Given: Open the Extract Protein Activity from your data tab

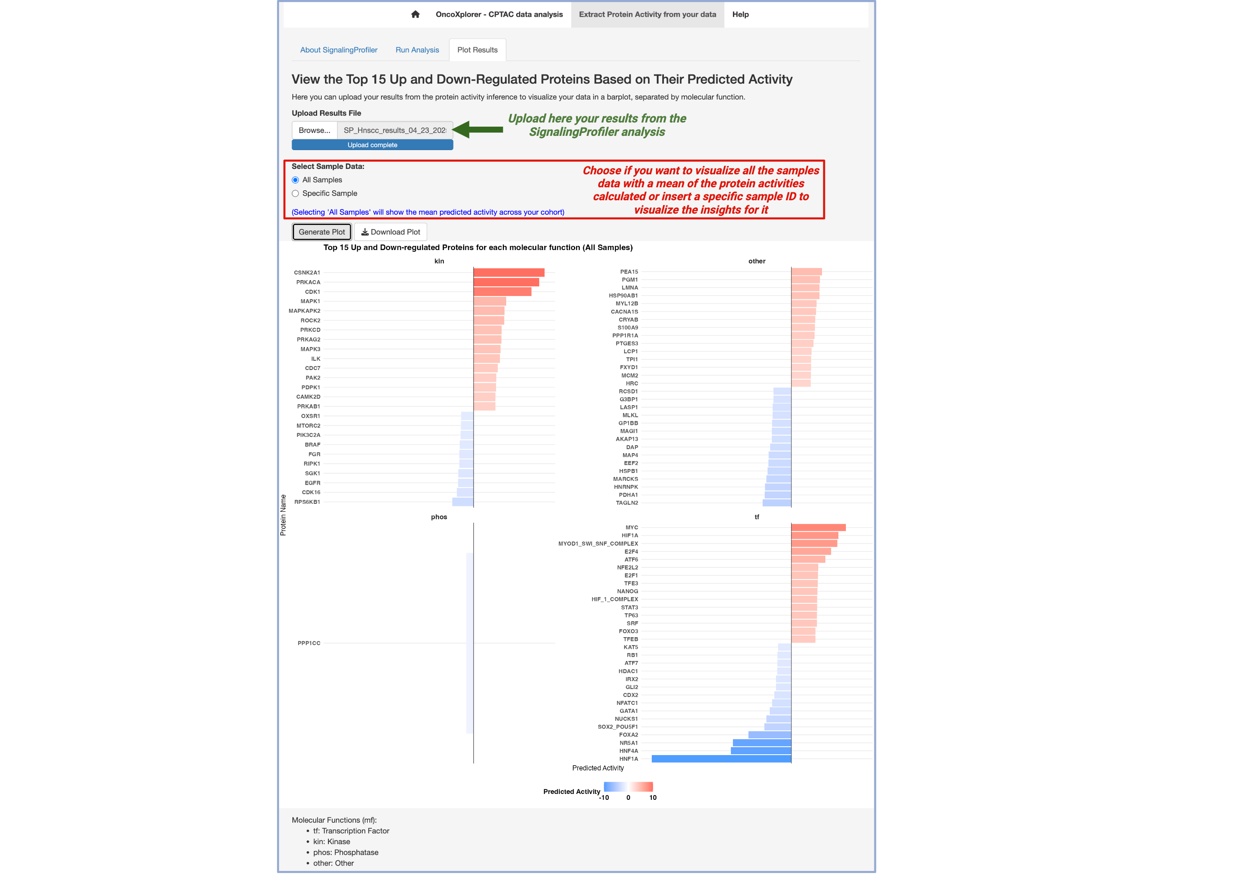Looking at the screenshot, I should coord(647,15).
